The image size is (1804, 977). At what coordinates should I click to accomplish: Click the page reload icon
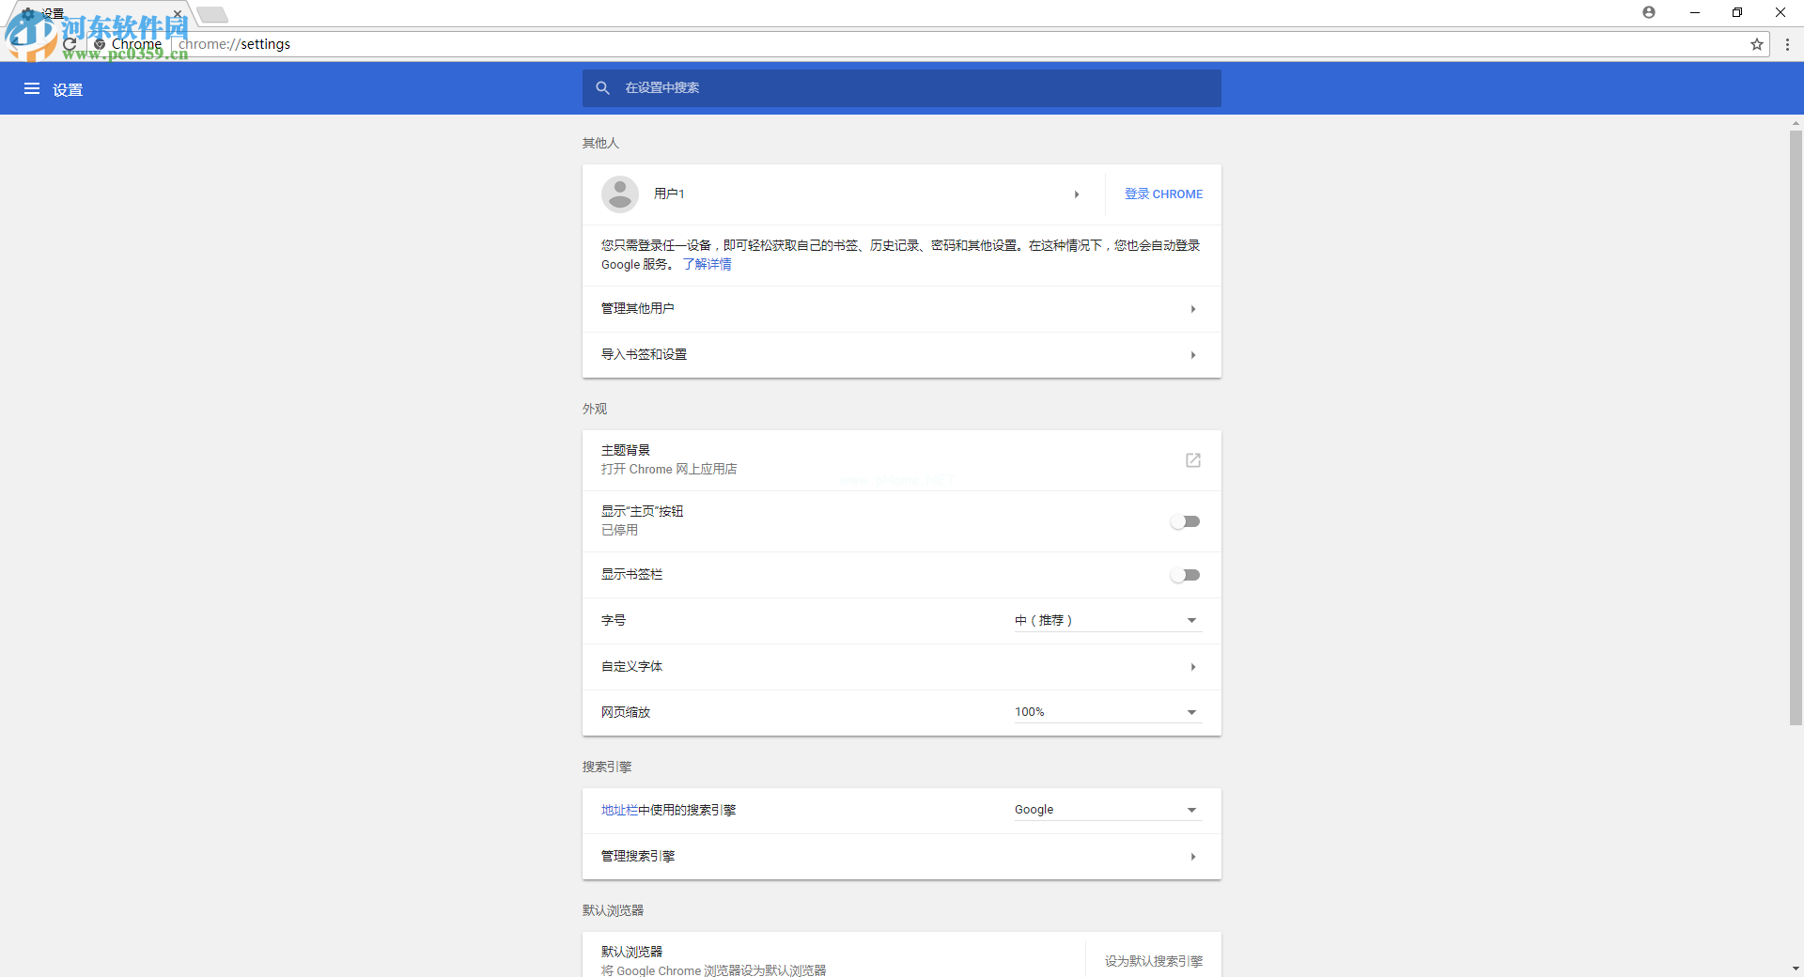[70, 44]
